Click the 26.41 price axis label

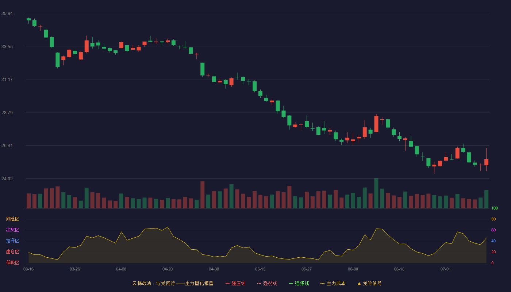pos(7,145)
